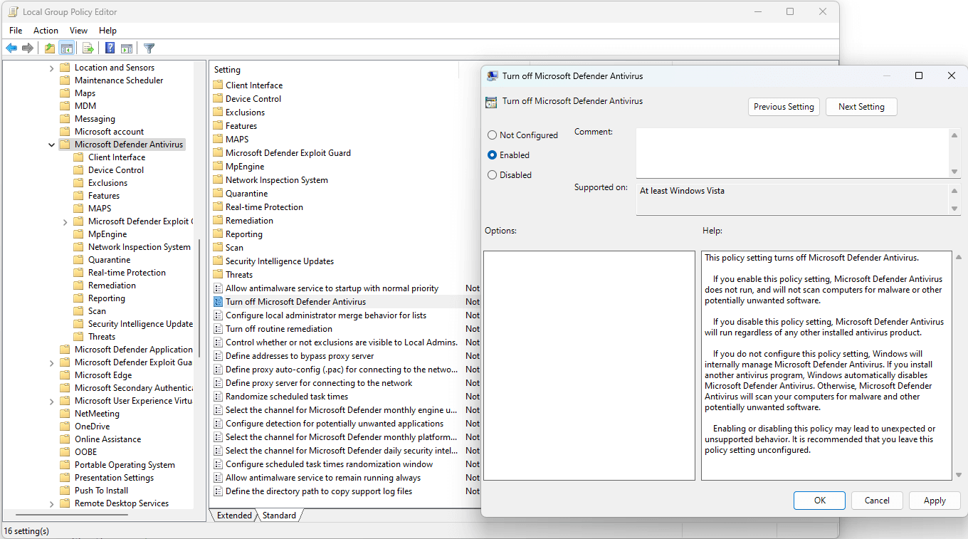
Task: Select 'Configure scheduled task times randomization window'
Action: click(x=329, y=464)
